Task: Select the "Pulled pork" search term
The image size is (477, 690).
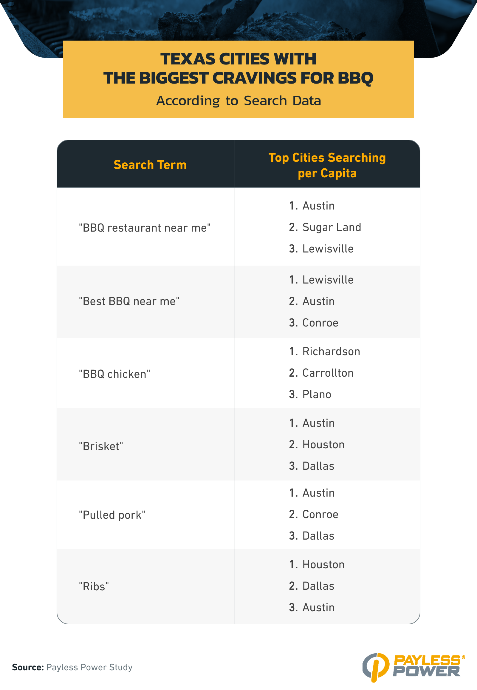Action: coord(112,515)
